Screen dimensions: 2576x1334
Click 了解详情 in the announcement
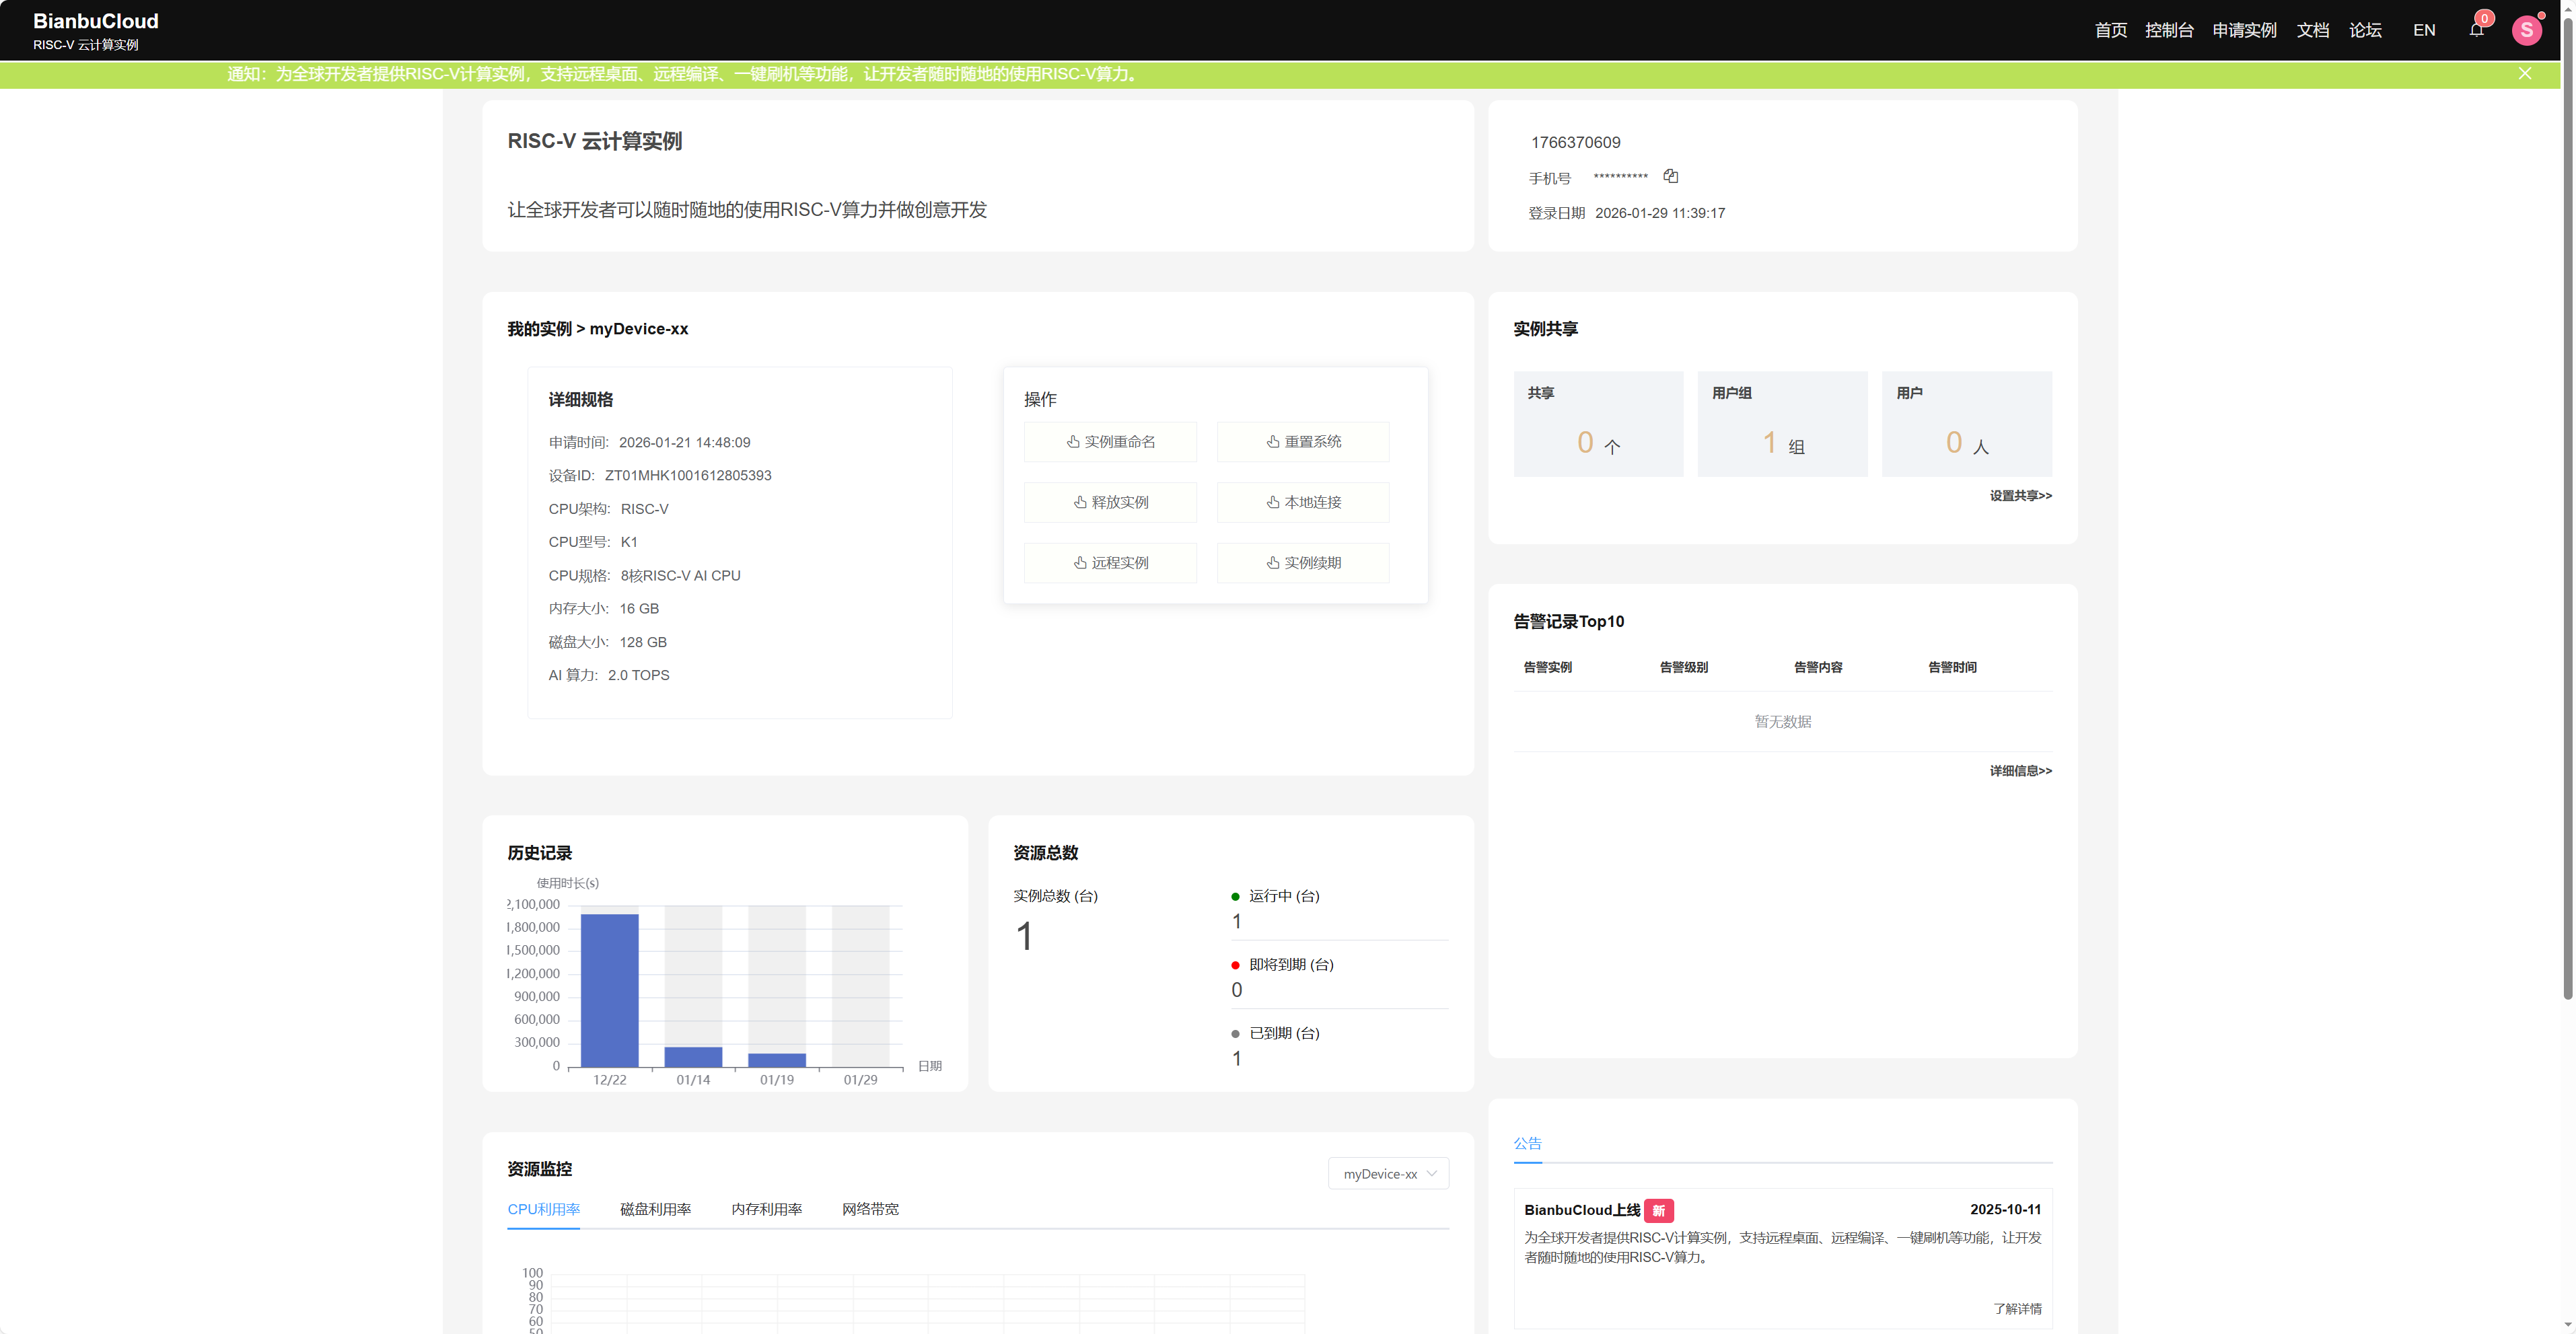tap(2017, 1309)
